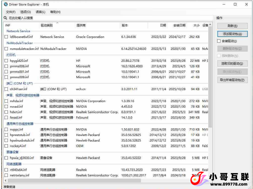Check the ch341ser.inf driver checkbox
This screenshot has height=189, width=253.
[6, 89]
